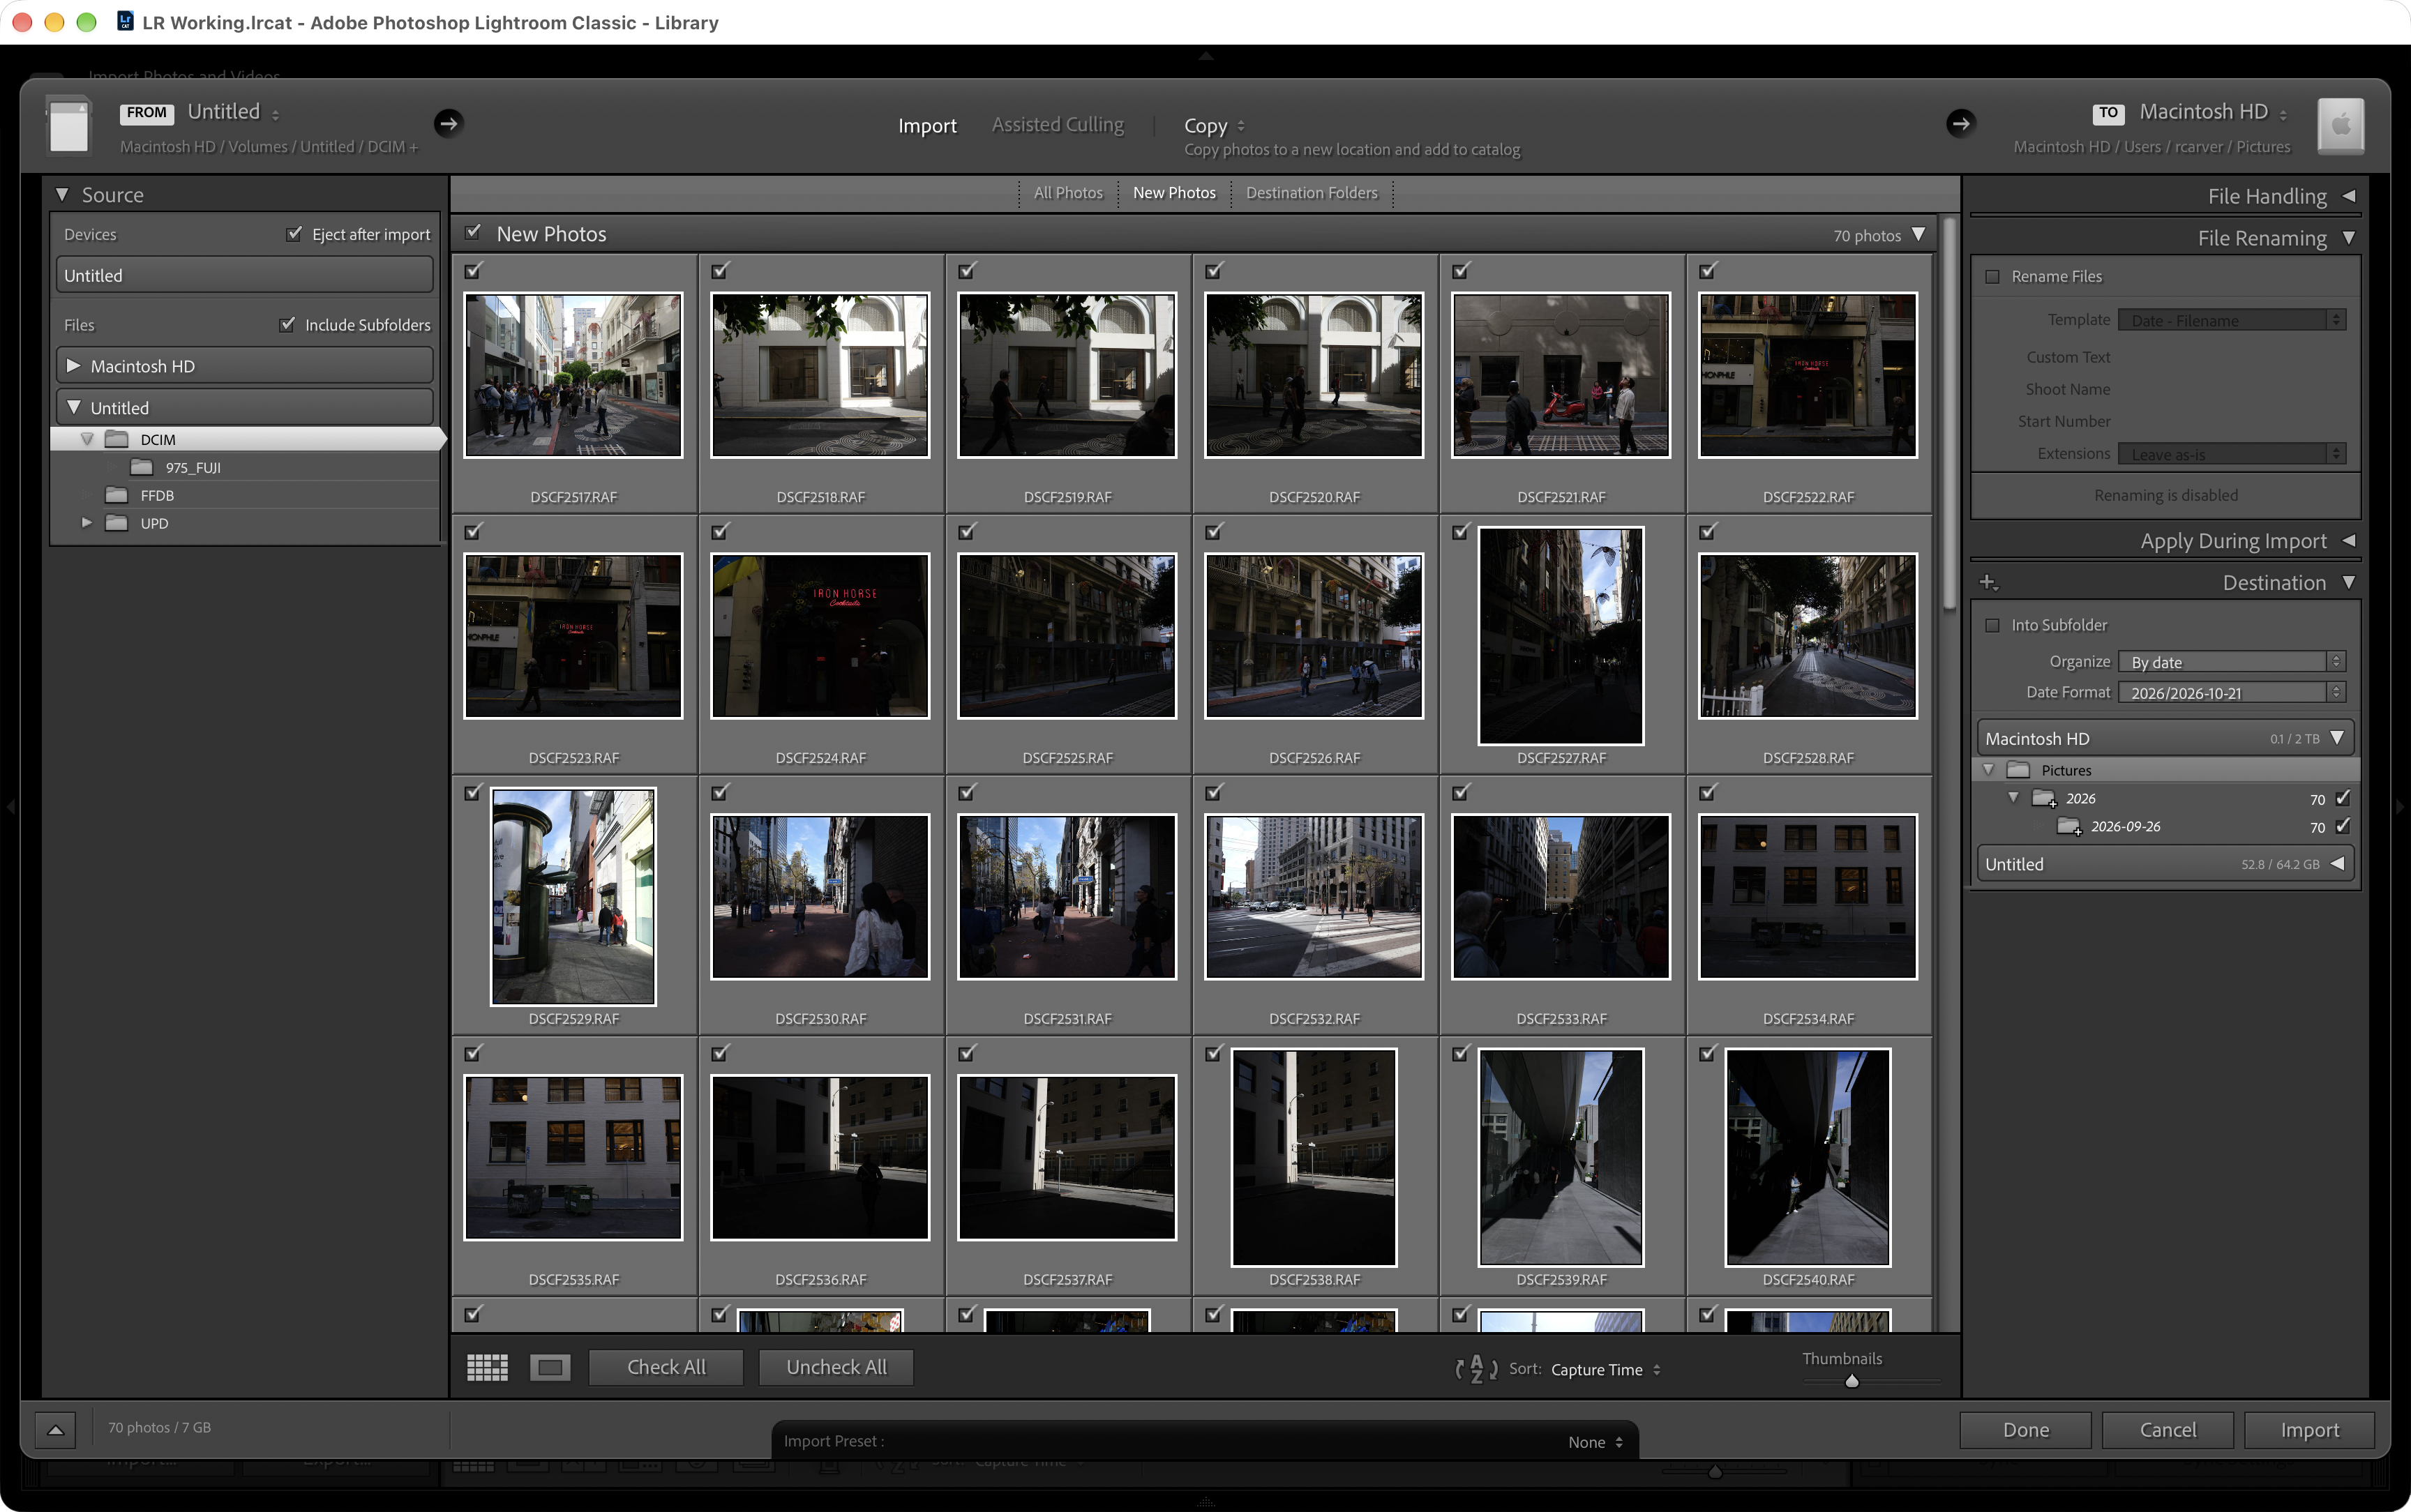The image size is (2411, 1512).
Task: Select the DSCF2524.RAF Iron Horse thumbnail
Action: click(820, 636)
